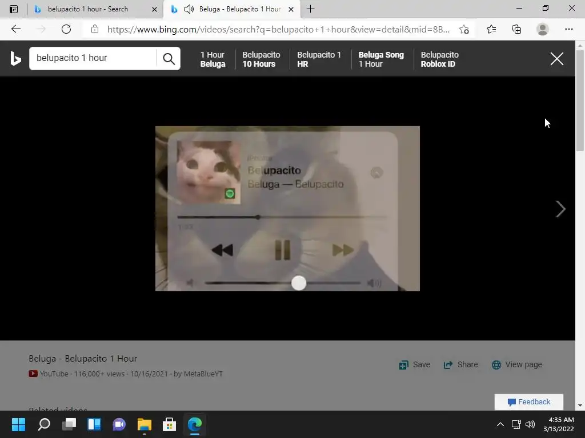
Task: Close the video detail view with X
Action: (x=556, y=59)
